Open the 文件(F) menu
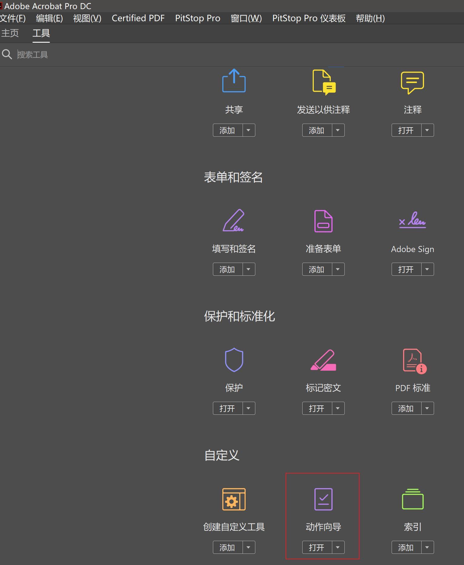Image resolution: width=464 pixels, height=565 pixels. [13, 18]
